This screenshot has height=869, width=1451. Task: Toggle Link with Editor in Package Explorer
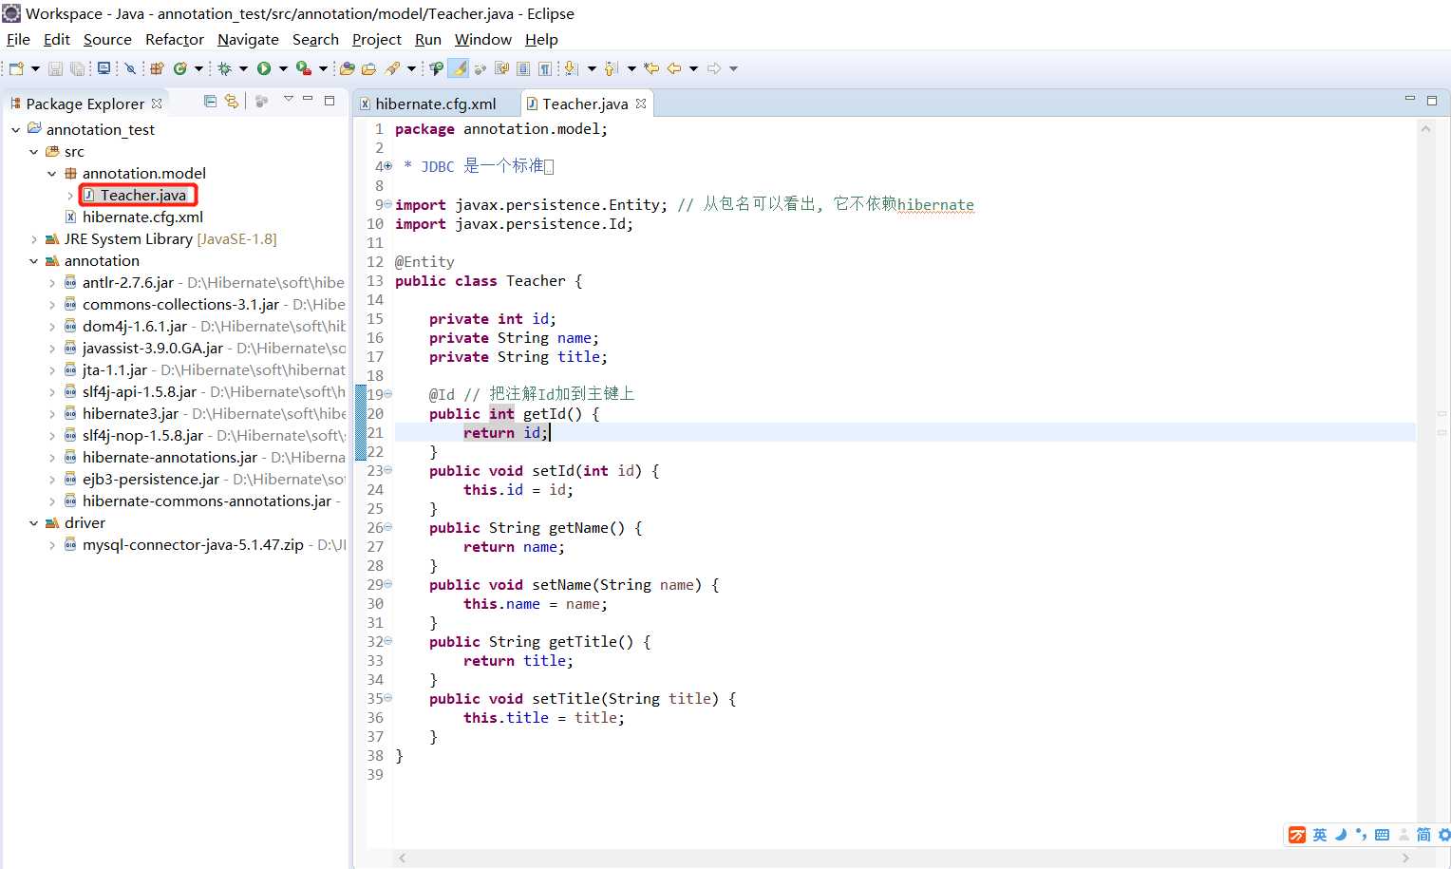pyautogui.click(x=231, y=102)
